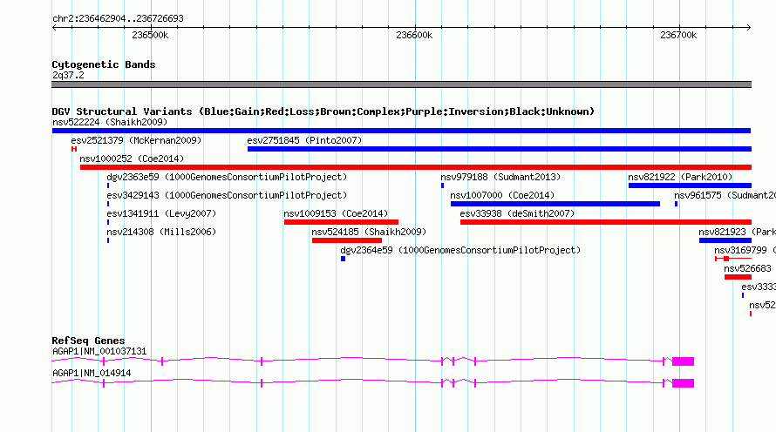Click the red esv33938 (deSmith2007) bar
This screenshot has width=776, height=432.
coord(606,222)
